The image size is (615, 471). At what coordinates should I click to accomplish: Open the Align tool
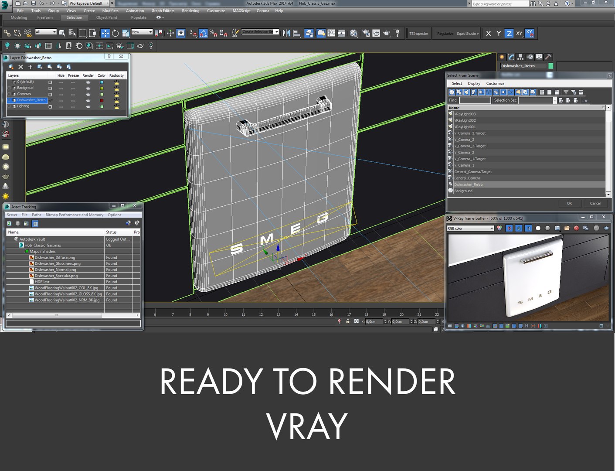point(297,33)
